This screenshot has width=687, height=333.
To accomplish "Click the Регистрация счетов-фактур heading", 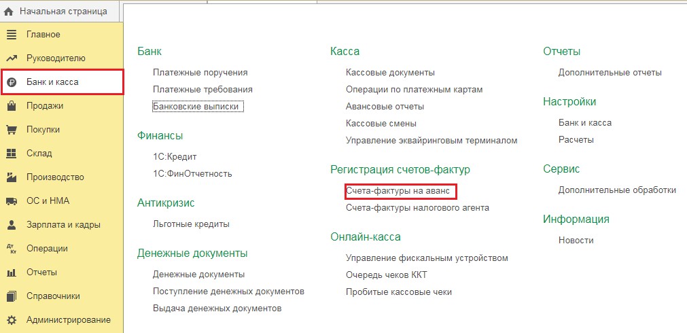I will click(400, 169).
